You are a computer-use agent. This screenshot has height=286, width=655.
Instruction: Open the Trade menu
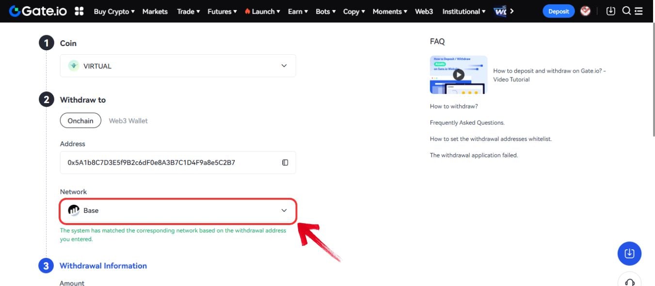pos(189,11)
